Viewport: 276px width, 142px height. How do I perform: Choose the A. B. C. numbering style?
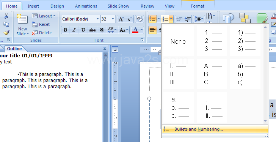[212, 74]
